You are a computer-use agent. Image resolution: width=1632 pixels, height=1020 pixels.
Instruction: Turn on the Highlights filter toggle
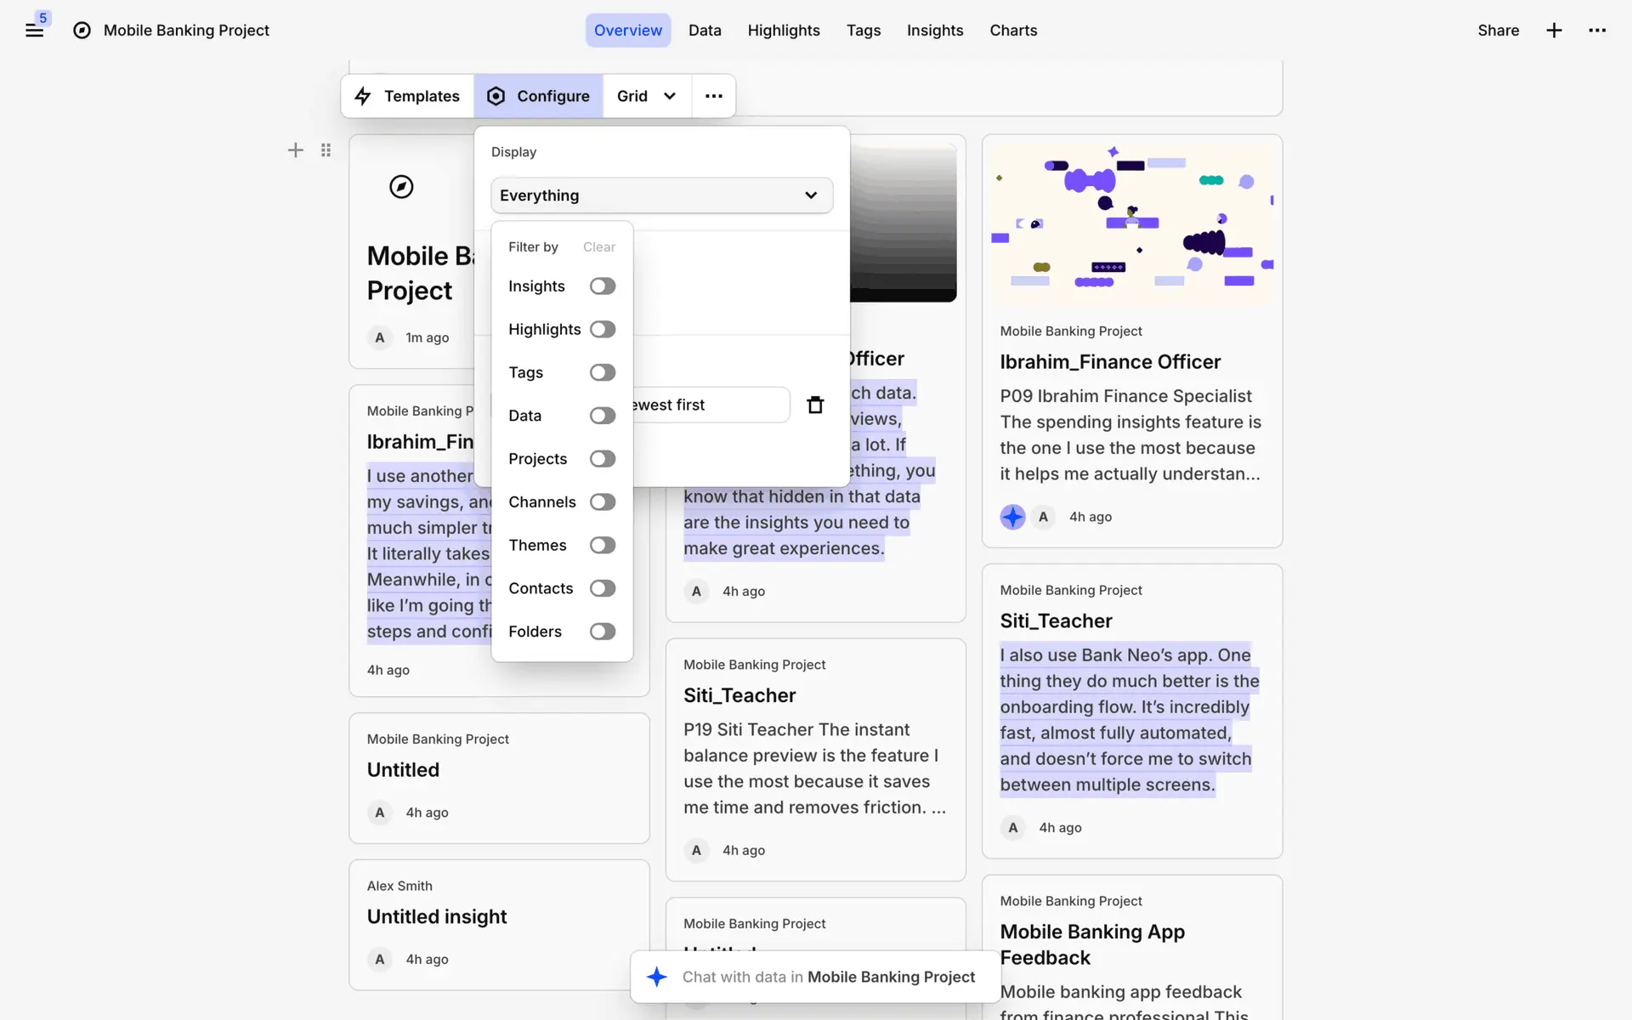coord(603,330)
